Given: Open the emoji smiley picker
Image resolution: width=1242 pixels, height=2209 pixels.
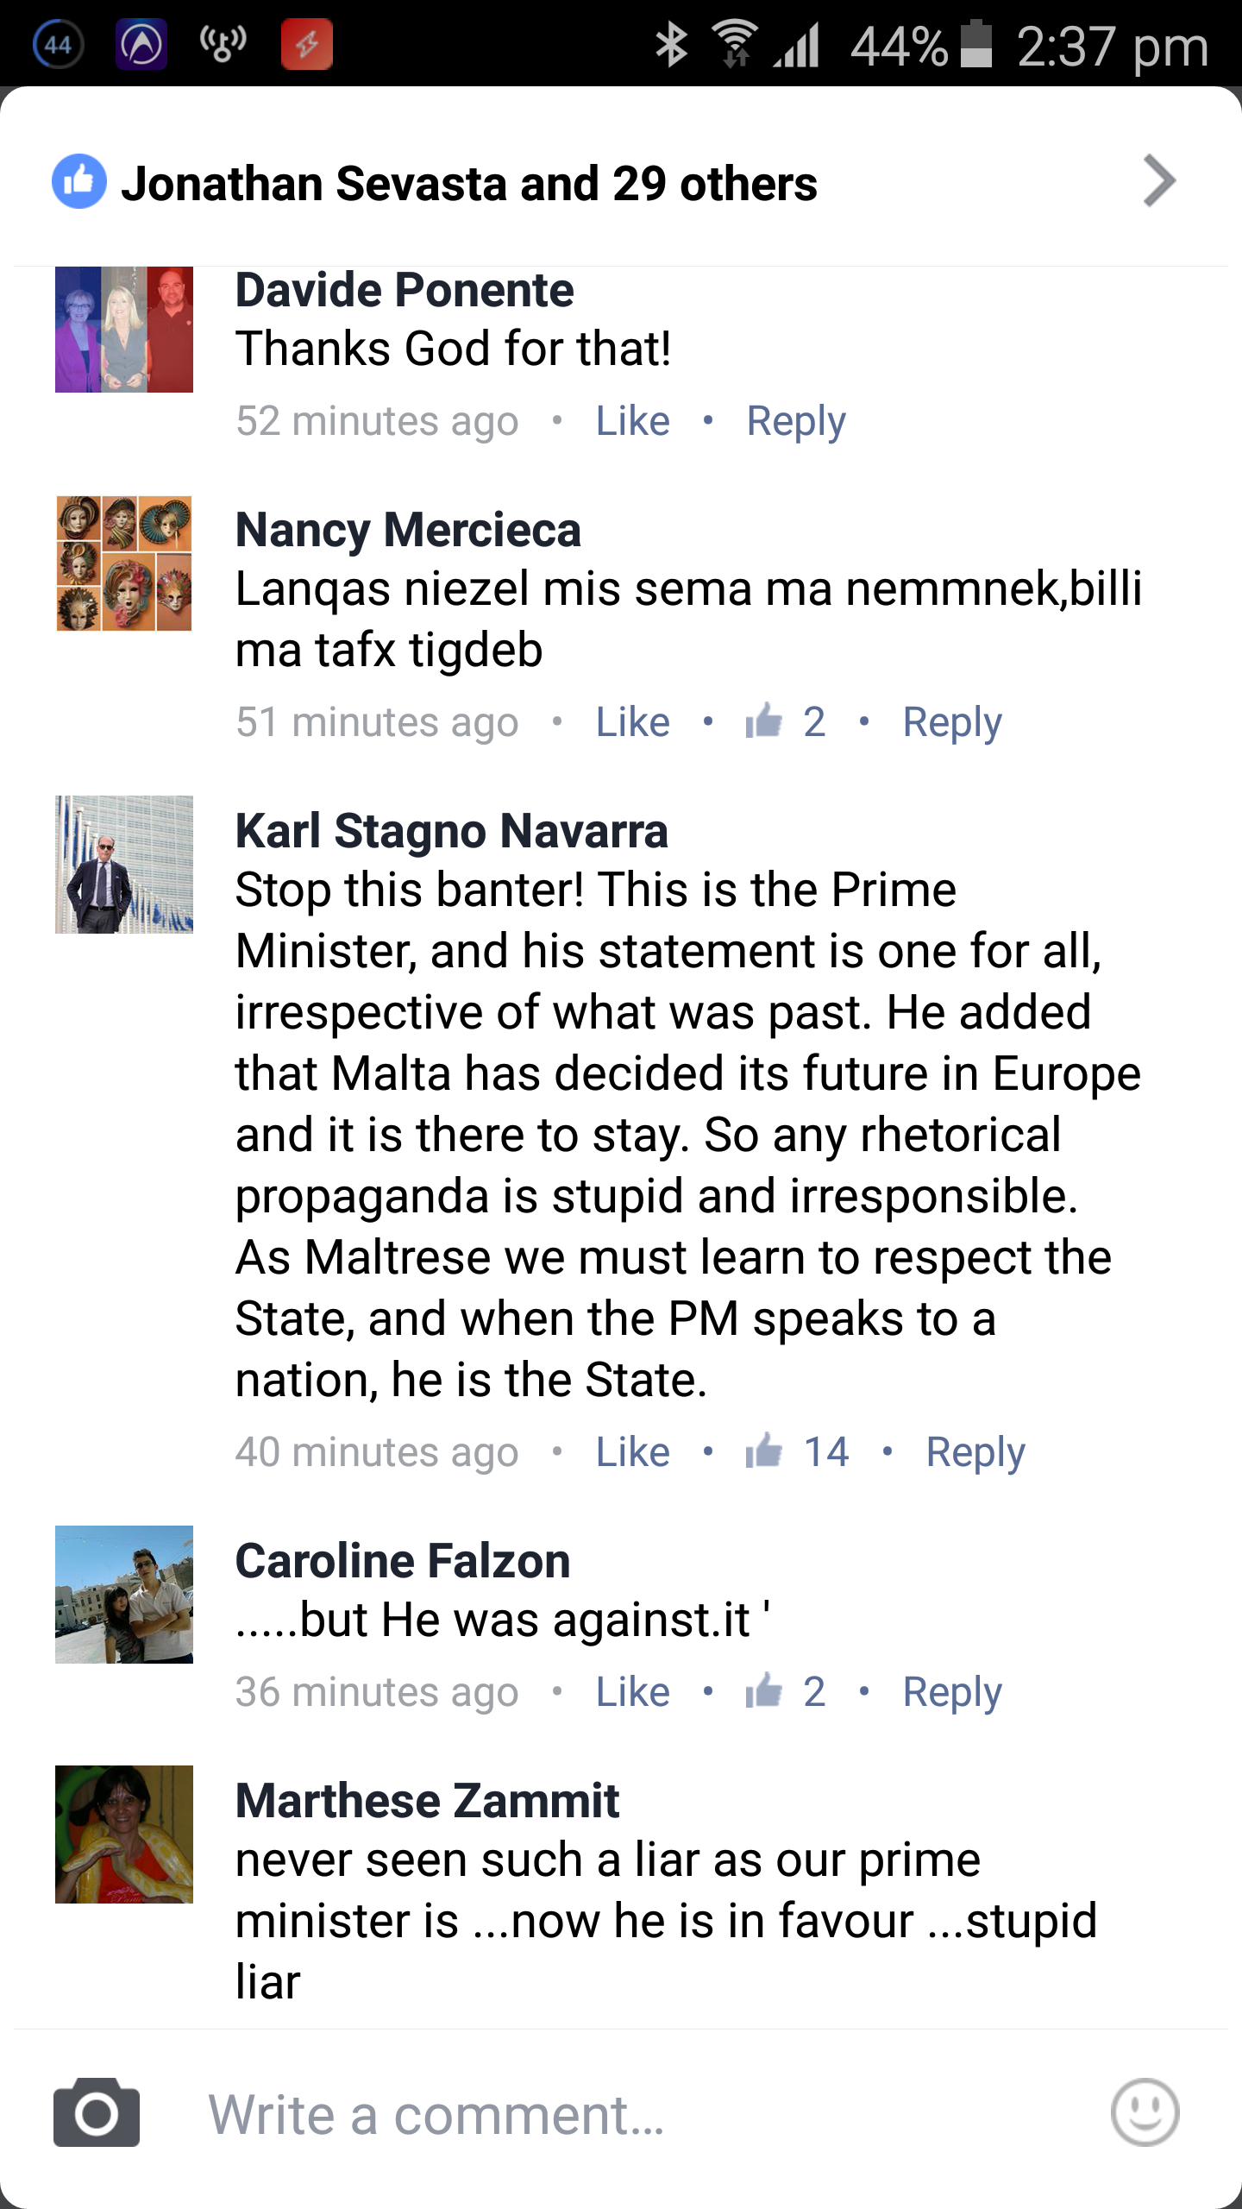Looking at the screenshot, I should tap(1145, 2112).
